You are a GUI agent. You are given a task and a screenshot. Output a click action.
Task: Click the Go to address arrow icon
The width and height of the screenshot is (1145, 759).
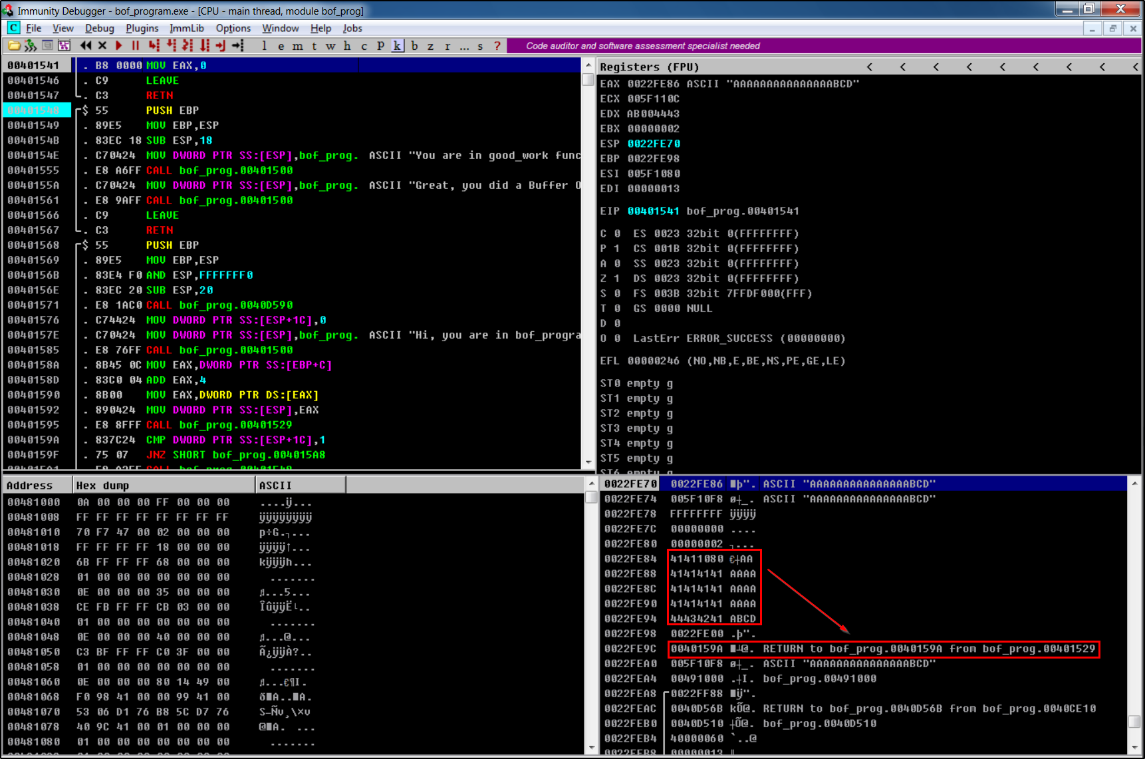(x=237, y=45)
